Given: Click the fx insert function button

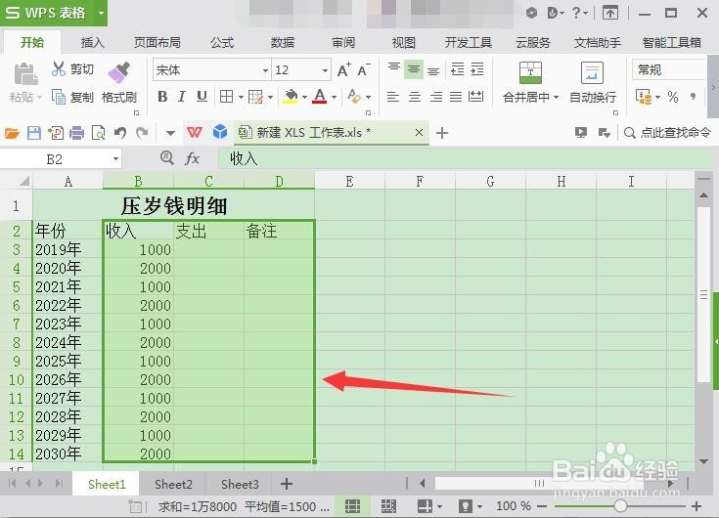Looking at the screenshot, I should coord(192,159).
